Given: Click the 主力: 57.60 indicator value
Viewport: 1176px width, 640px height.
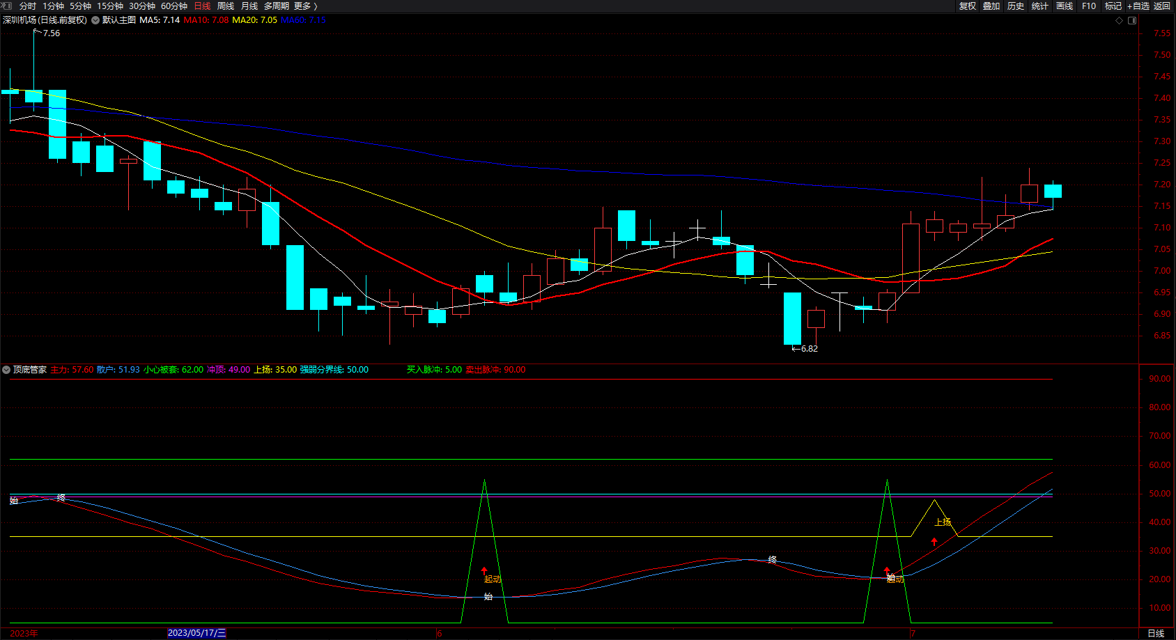Looking at the screenshot, I should pyautogui.click(x=72, y=370).
